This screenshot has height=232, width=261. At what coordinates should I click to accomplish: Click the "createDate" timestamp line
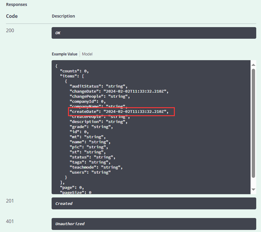click(119, 112)
